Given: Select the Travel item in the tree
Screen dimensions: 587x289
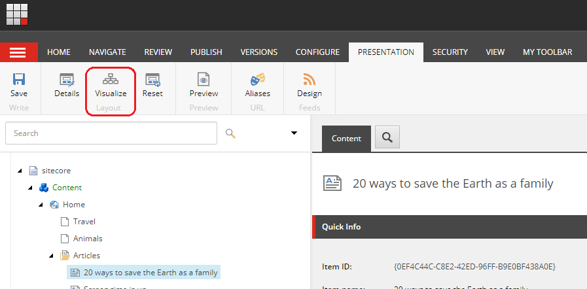Looking at the screenshot, I should [84, 222].
